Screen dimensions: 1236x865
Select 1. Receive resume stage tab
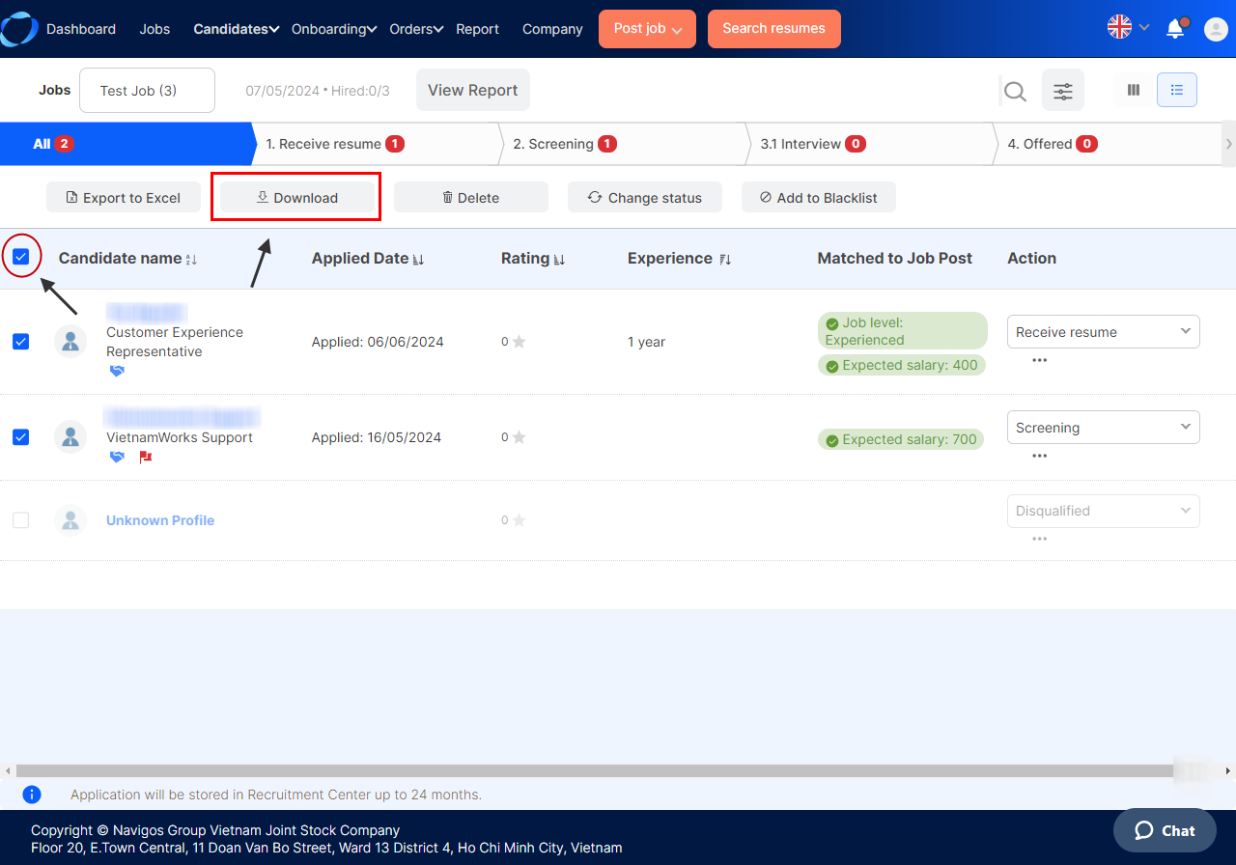click(x=375, y=144)
